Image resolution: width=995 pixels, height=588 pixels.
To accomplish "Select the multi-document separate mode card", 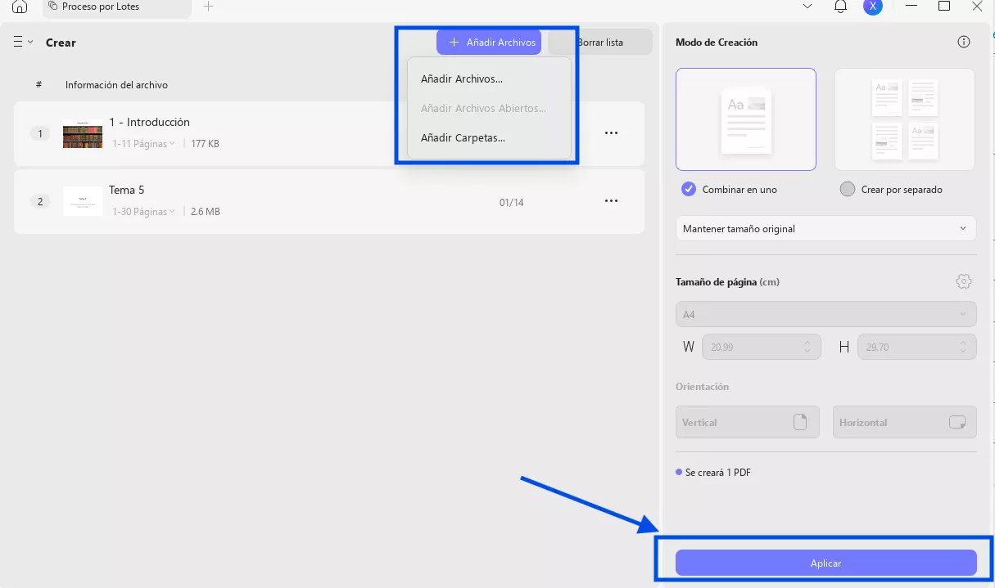I will click(905, 119).
